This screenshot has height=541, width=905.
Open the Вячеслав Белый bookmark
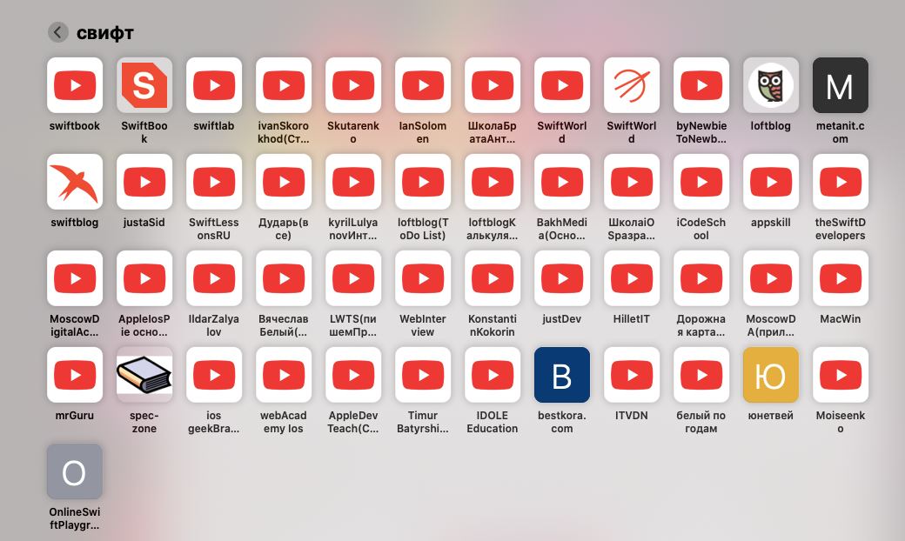pyautogui.click(x=284, y=278)
